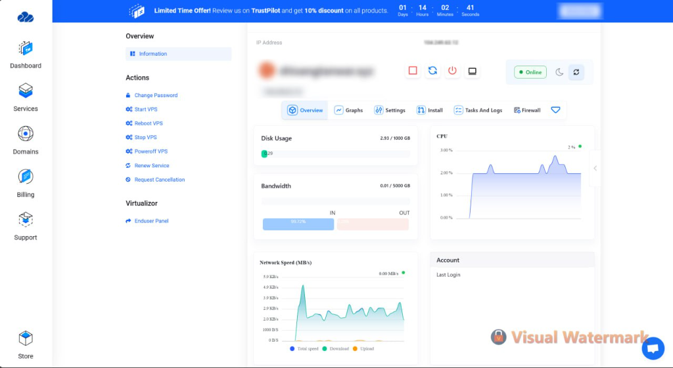Click the 2.93 / 1000 GB disk value

(x=395, y=138)
